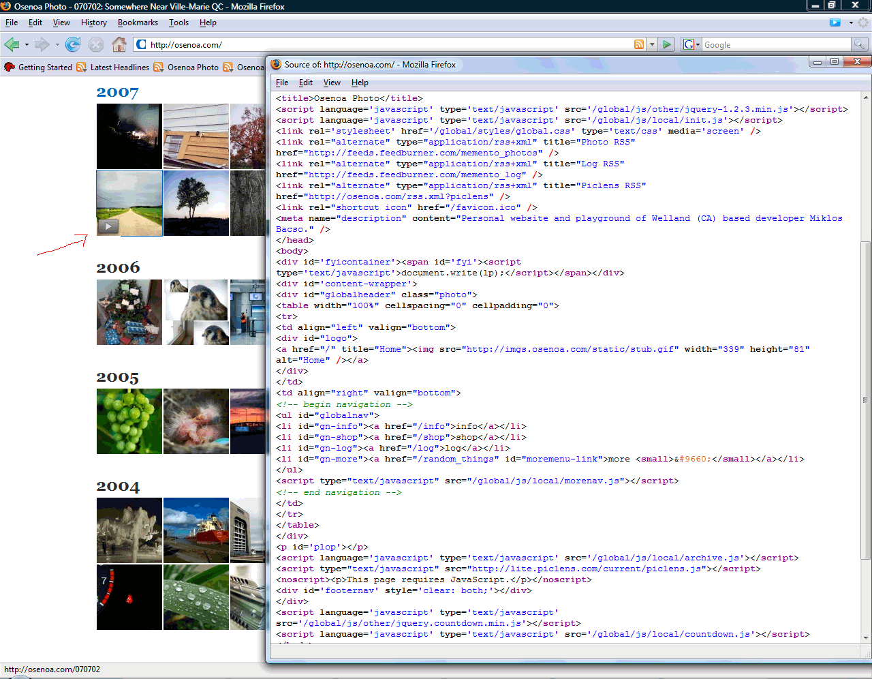872x679 pixels.
Task: Open the back history dropdown arrow
Action: point(27,45)
